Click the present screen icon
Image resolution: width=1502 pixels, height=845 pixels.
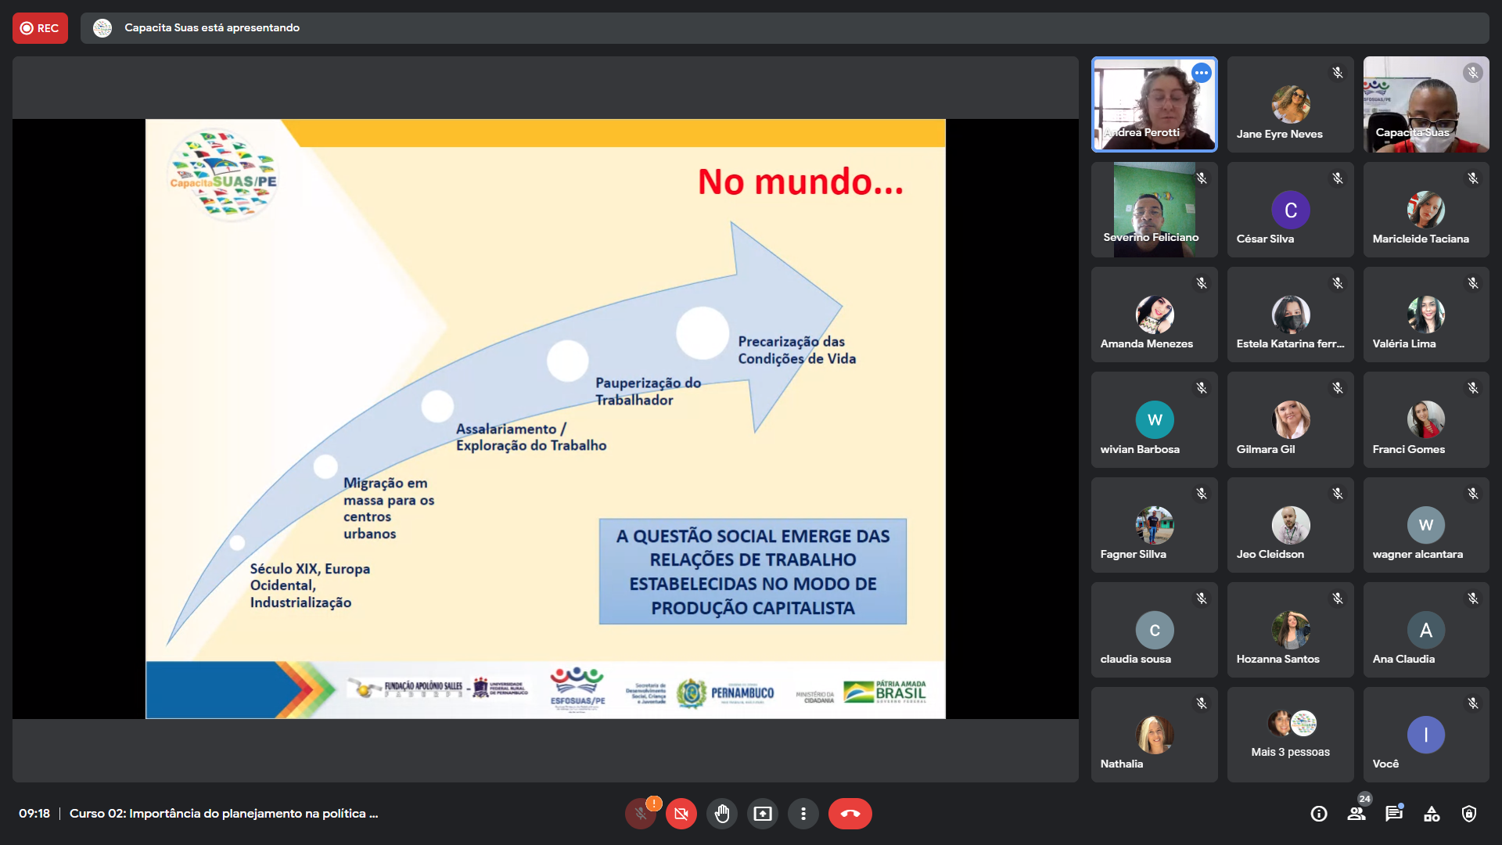click(763, 814)
